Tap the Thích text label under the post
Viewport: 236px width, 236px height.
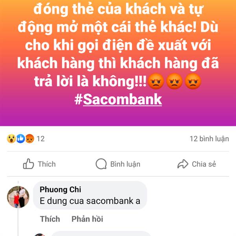[47, 164]
